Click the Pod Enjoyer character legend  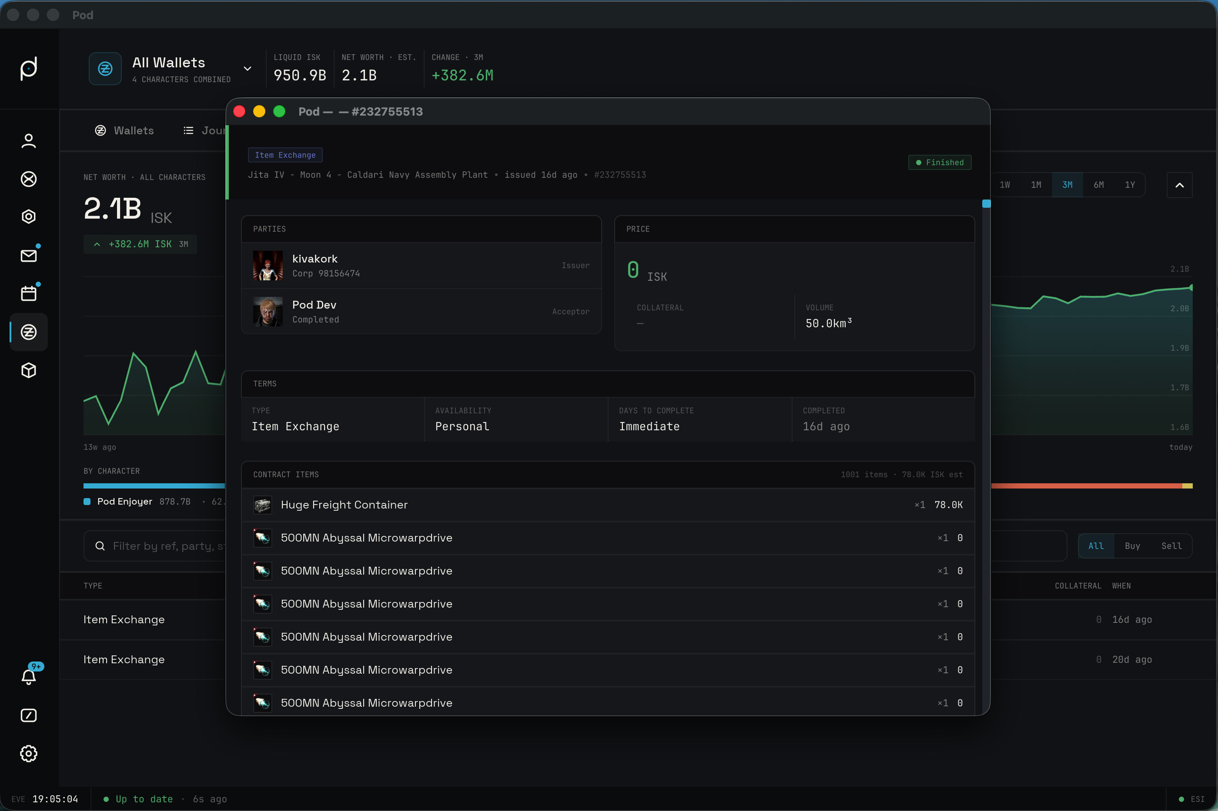point(125,501)
